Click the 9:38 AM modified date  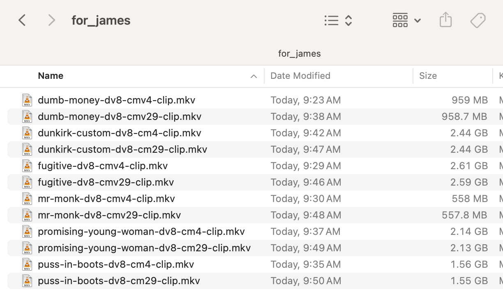306,116
